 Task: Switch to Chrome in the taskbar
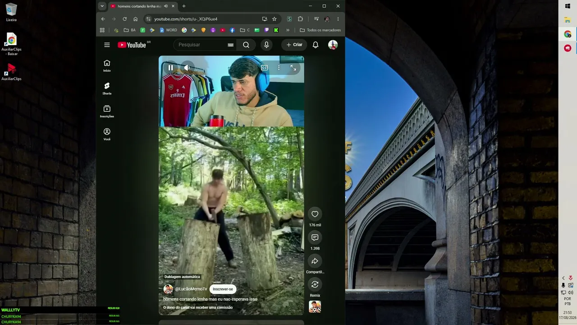pos(568,34)
